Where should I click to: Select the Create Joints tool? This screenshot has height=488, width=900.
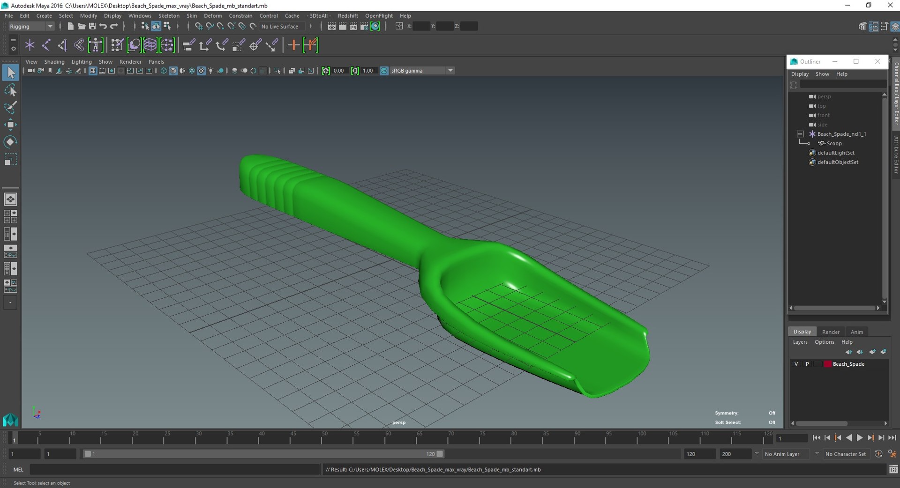coord(46,45)
